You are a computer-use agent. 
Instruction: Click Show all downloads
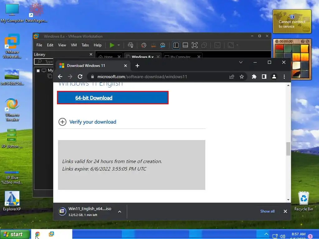267,211
